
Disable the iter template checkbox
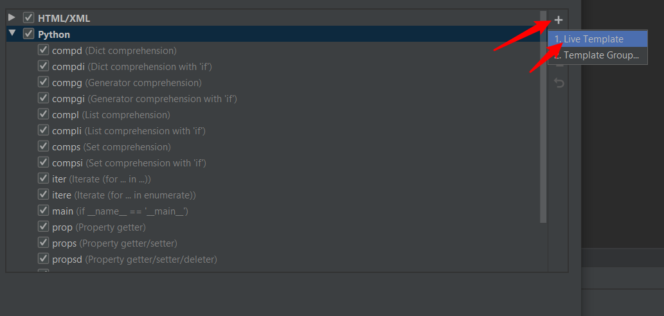[x=44, y=179]
